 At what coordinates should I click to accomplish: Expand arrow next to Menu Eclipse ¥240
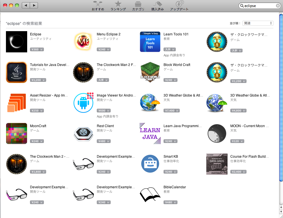tap(108, 50)
